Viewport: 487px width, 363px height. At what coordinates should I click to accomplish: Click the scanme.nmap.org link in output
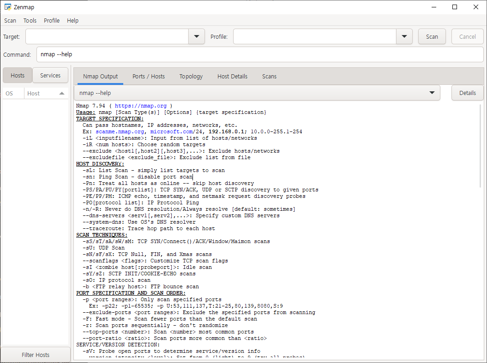[x=120, y=131]
